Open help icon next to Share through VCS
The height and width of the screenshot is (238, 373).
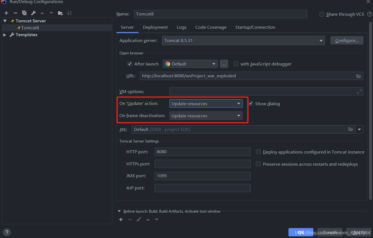point(370,14)
